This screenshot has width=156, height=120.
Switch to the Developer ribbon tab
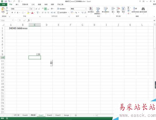tap(60, 4)
